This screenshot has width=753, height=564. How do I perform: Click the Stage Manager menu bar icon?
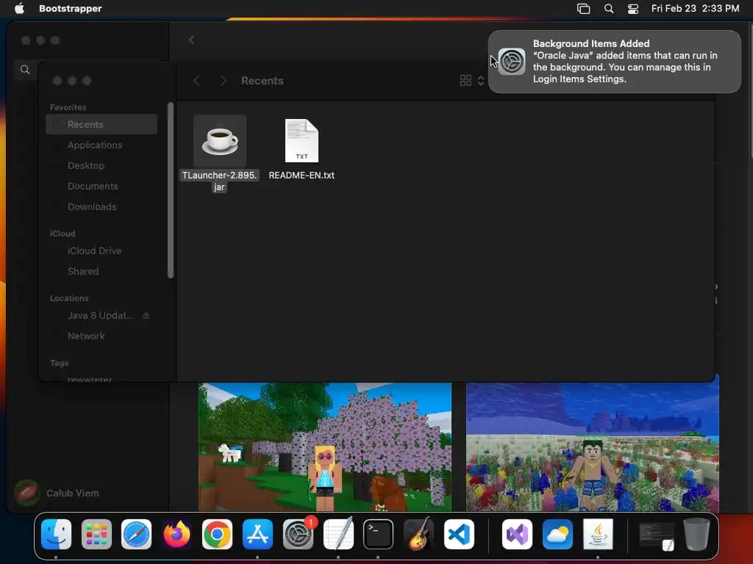pos(583,9)
